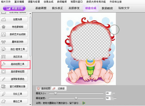
Task: Click the 羽化工具 feather icon
Action: [3, 94]
